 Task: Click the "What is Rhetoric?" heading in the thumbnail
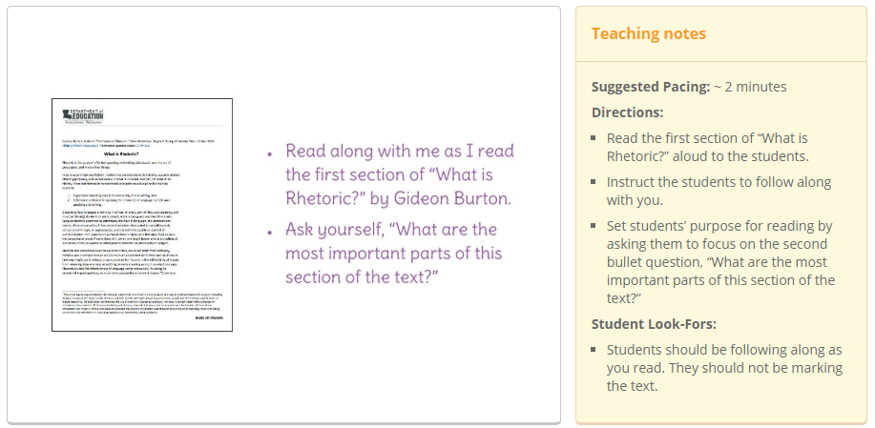click(x=124, y=153)
